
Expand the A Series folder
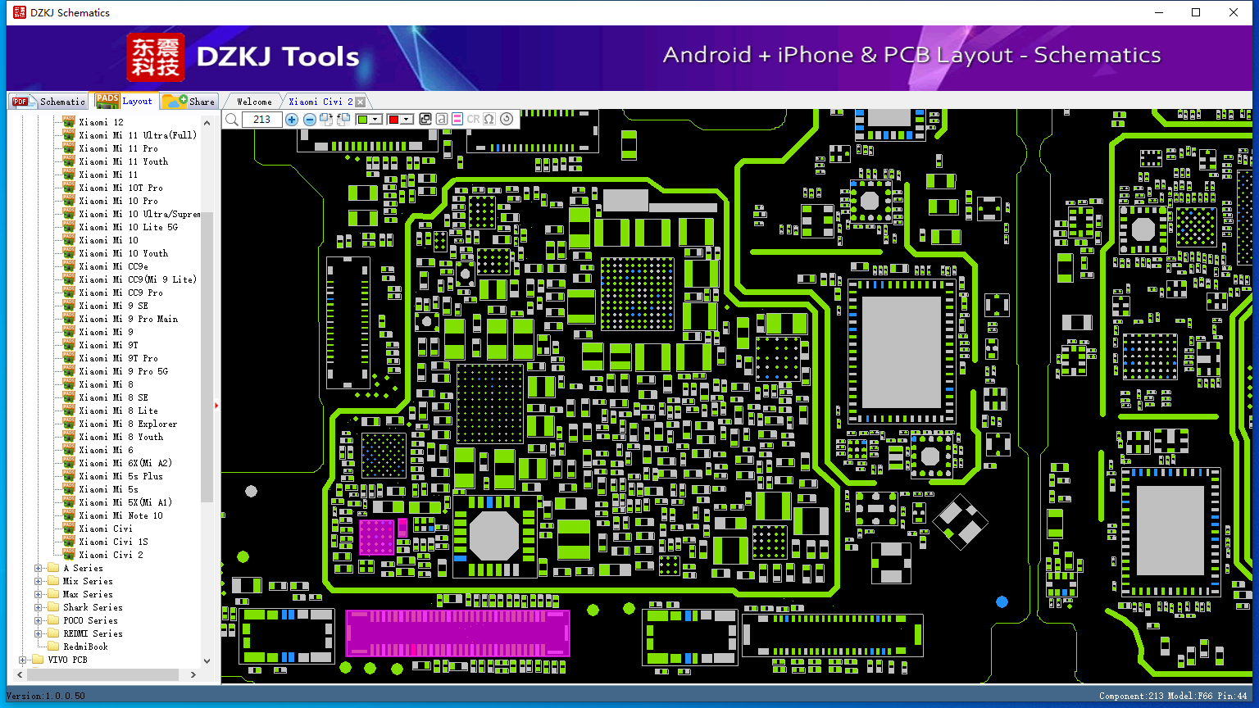tap(38, 568)
